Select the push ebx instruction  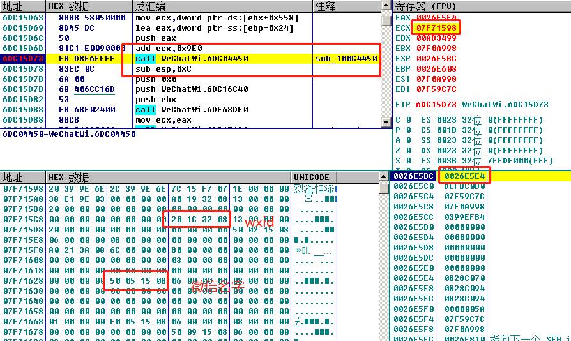click(156, 100)
